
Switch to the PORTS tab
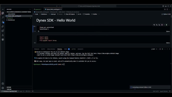pos(66,49)
